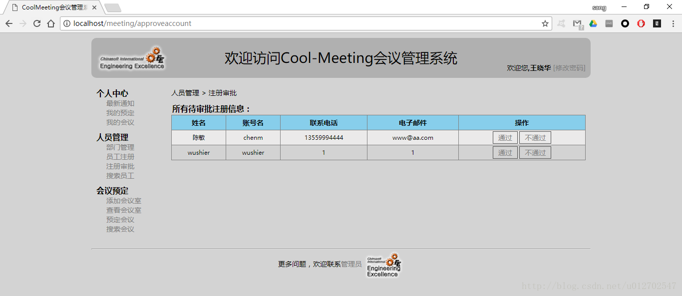Select phone cell 13559994444
Viewport: 682px width, 296px height.
coord(324,138)
